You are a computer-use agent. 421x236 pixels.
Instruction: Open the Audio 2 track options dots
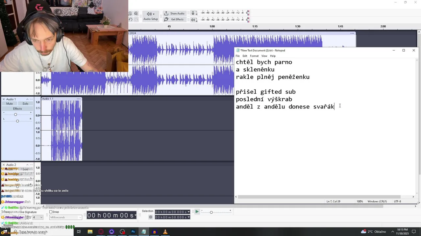[32, 165]
